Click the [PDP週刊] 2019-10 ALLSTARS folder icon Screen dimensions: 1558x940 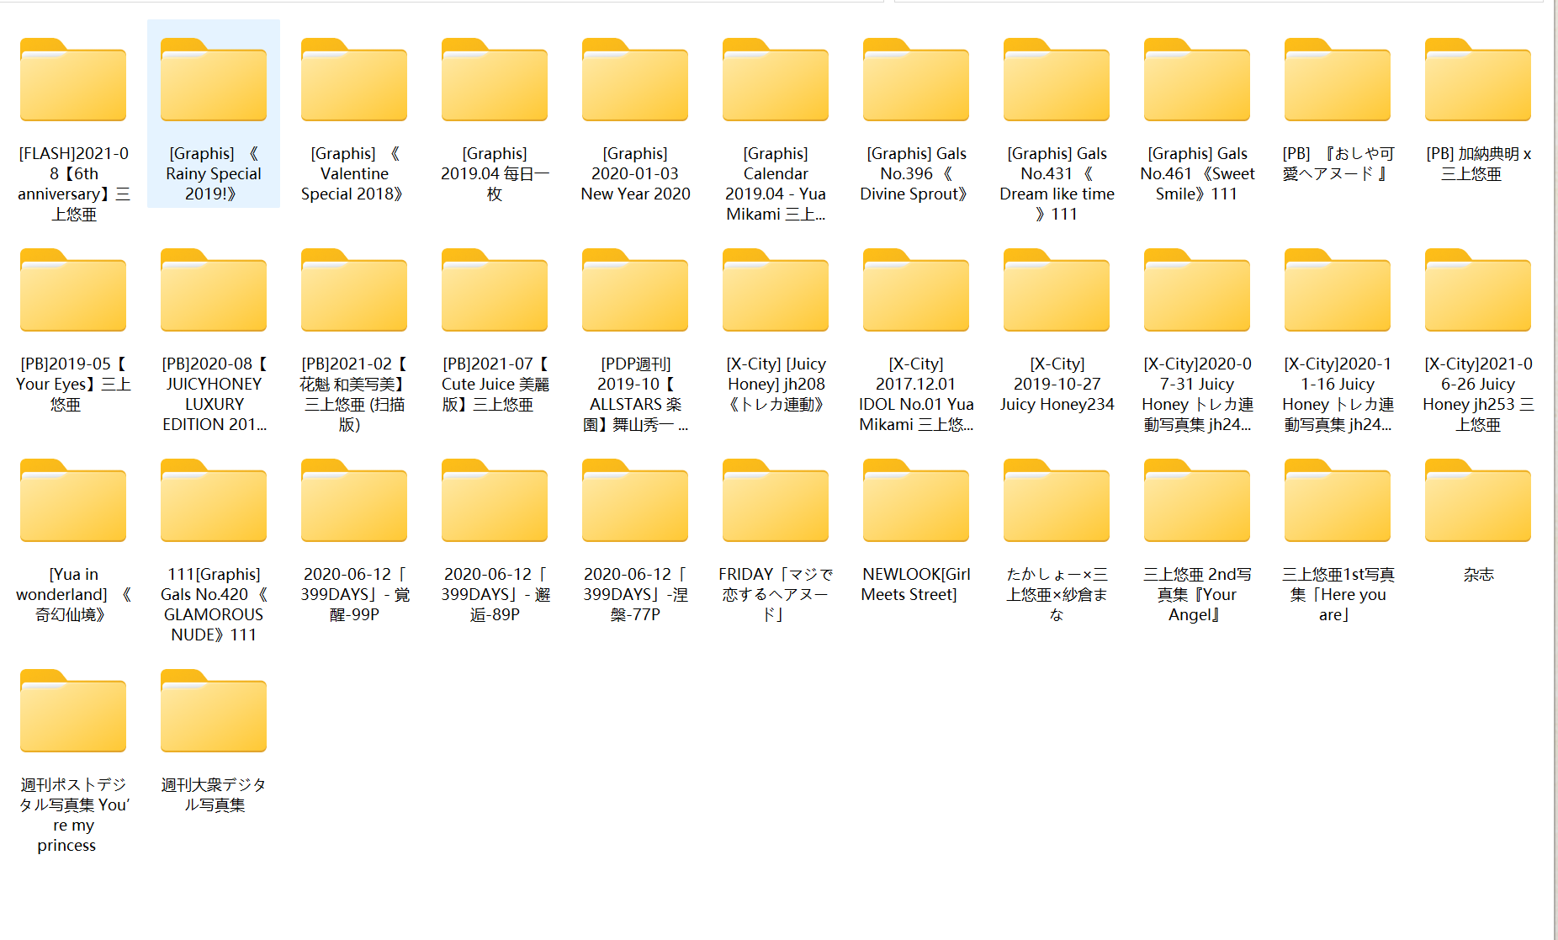point(635,290)
